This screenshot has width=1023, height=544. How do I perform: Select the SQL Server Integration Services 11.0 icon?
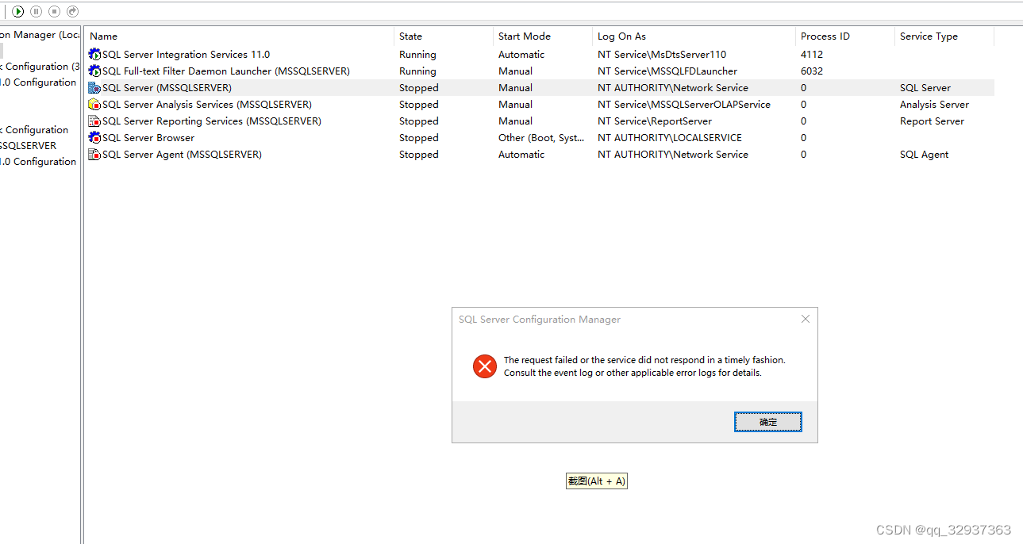[94, 54]
